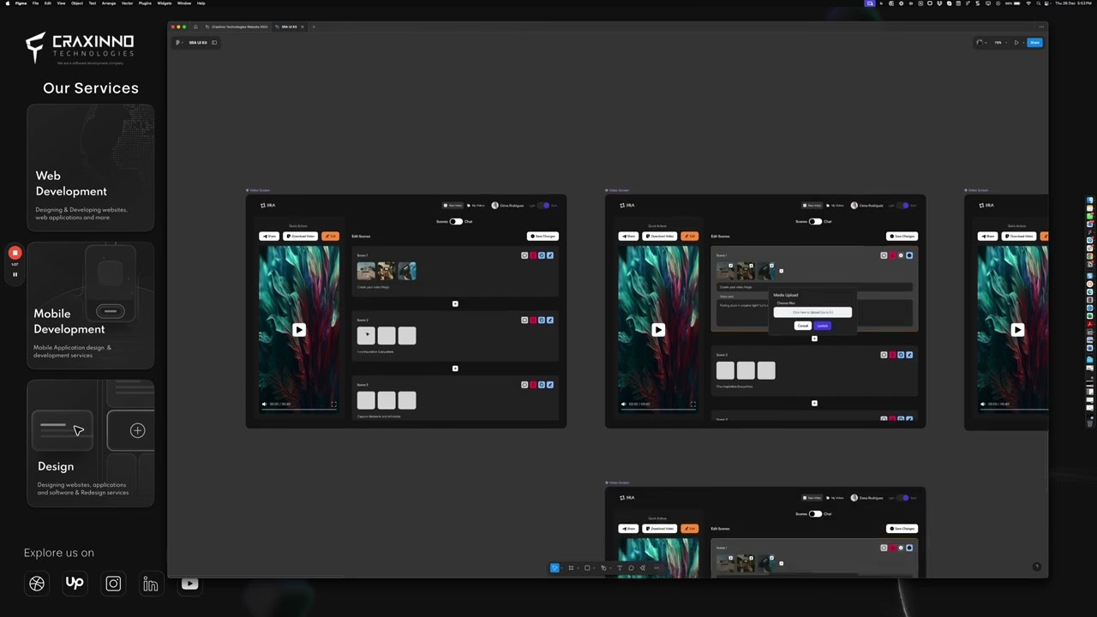Click the Present play icon
This screenshot has width=1097, height=617.
1016,43
